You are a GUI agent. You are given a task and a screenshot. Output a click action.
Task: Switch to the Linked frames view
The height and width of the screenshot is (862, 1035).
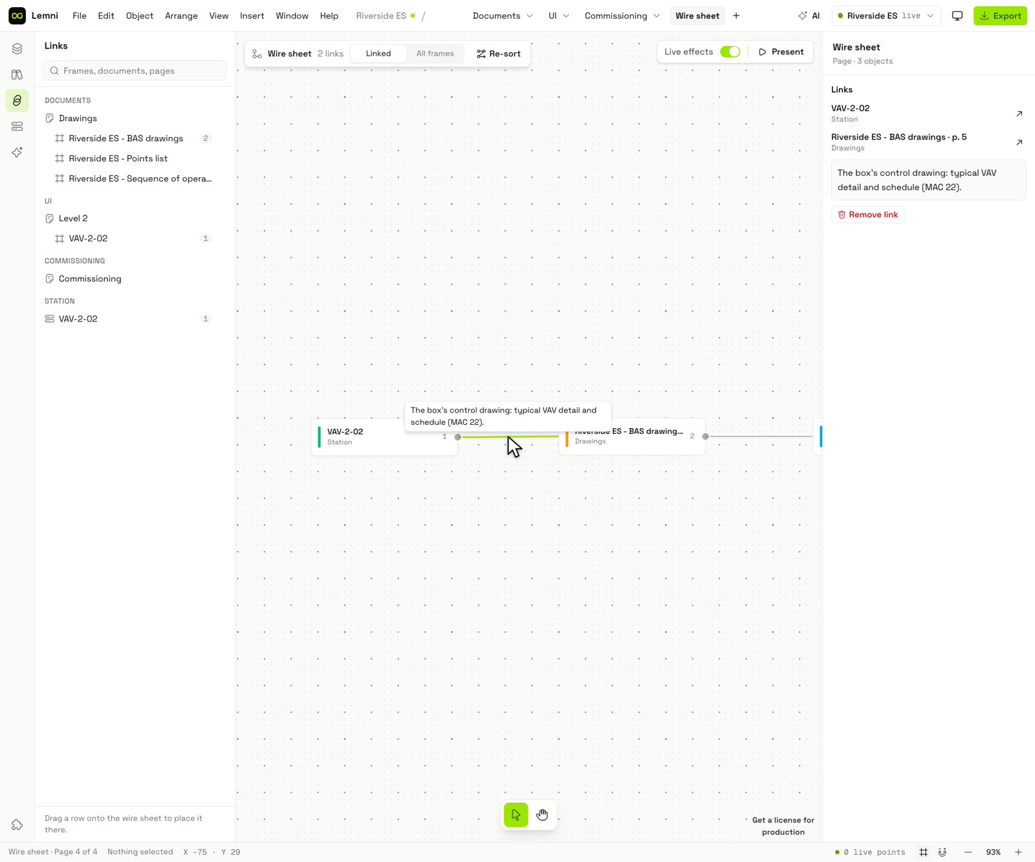click(378, 54)
